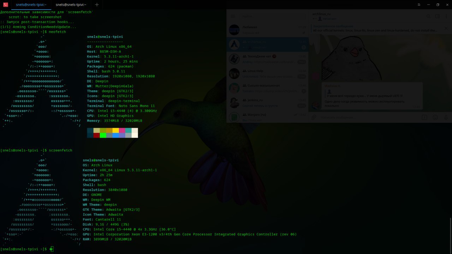
Task: Click the bright green neofetch color block
Action: (103, 135)
